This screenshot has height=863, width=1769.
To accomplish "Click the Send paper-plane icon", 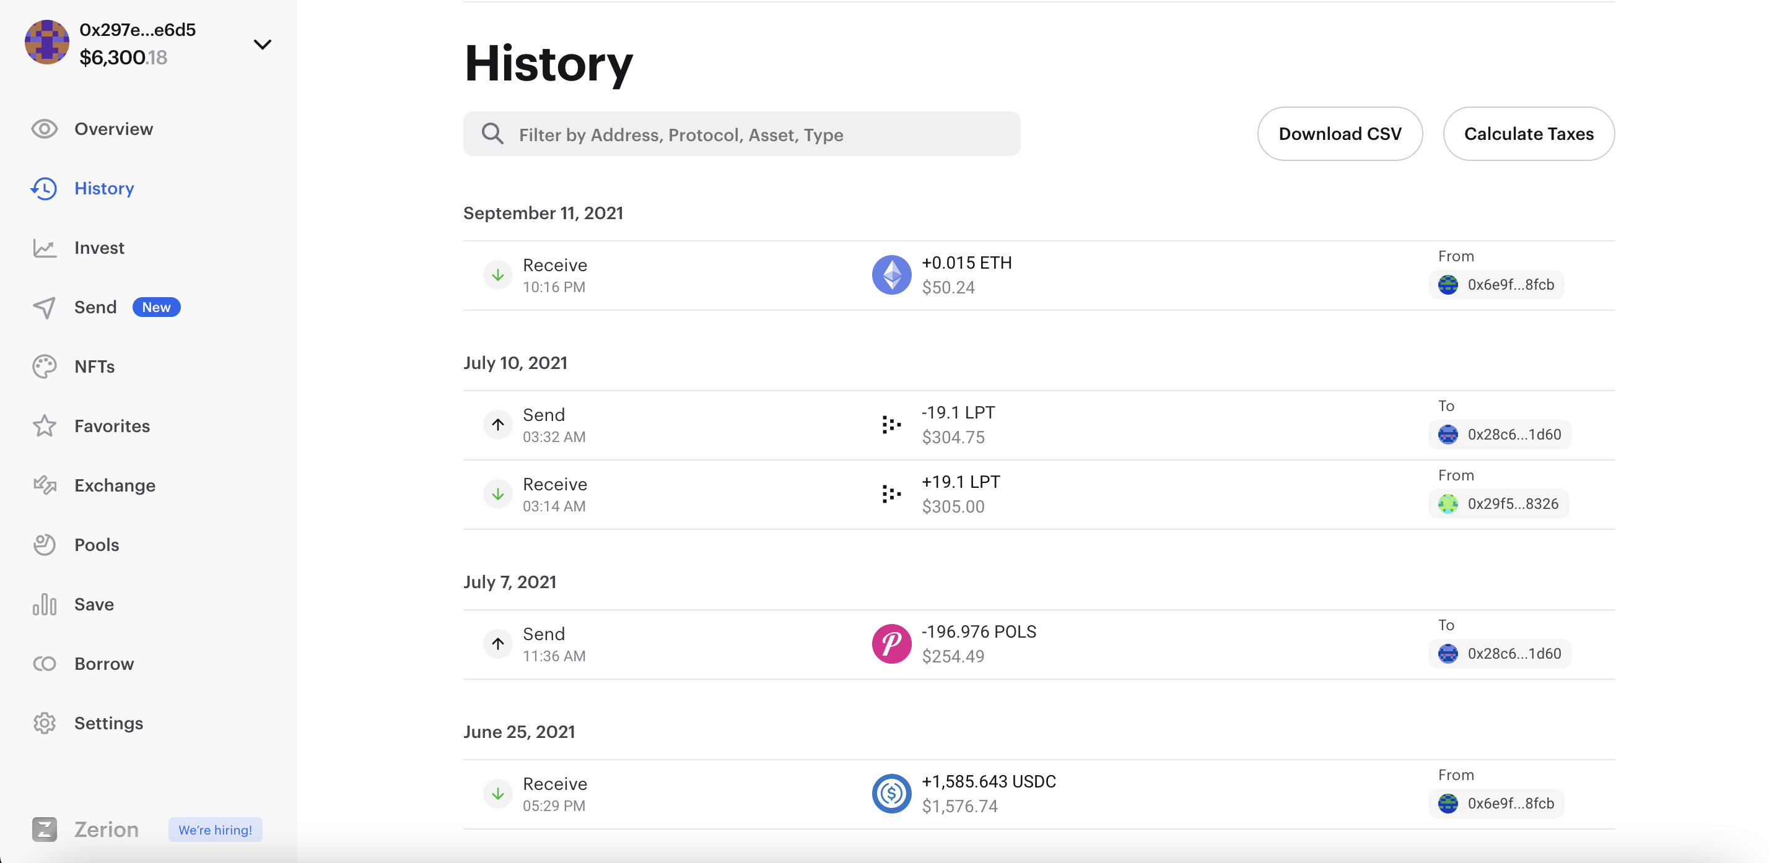I will click(45, 307).
